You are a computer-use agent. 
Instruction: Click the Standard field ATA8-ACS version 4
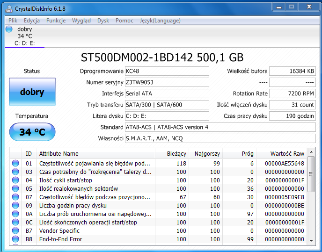click(x=220, y=127)
